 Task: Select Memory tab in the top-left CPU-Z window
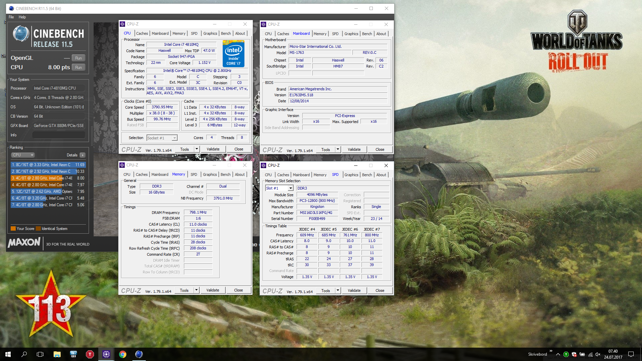click(x=179, y=33)
